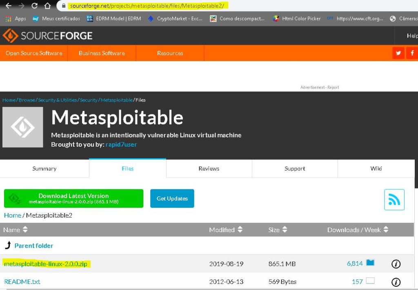Switch to the Summary tab
This screenshot has height=290, width=418.
[x=44, y=169]
